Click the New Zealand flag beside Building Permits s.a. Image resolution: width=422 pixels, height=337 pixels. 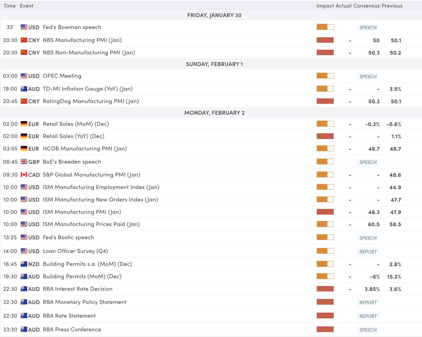pos(24,264)
